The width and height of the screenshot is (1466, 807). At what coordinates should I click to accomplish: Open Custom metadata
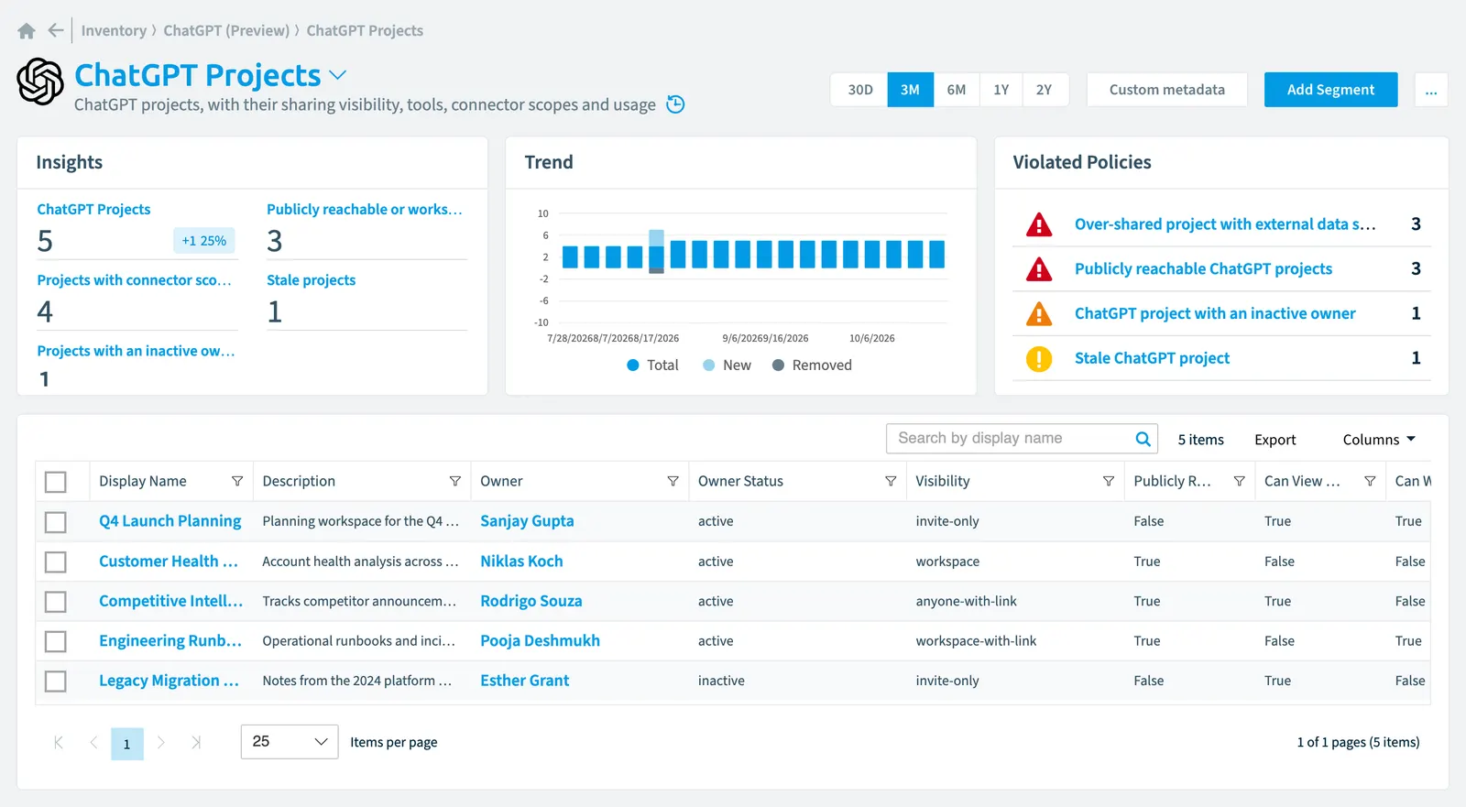(1167, 90)
